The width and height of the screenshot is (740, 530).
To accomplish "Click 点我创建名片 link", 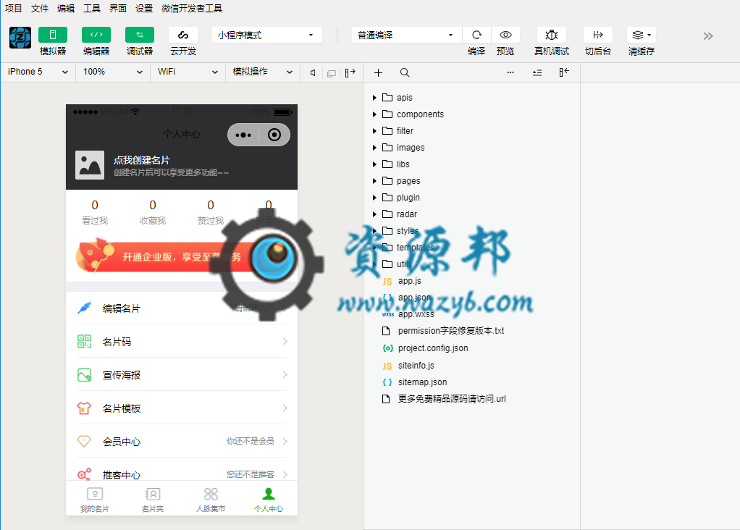I will click(x=142, y=161).
